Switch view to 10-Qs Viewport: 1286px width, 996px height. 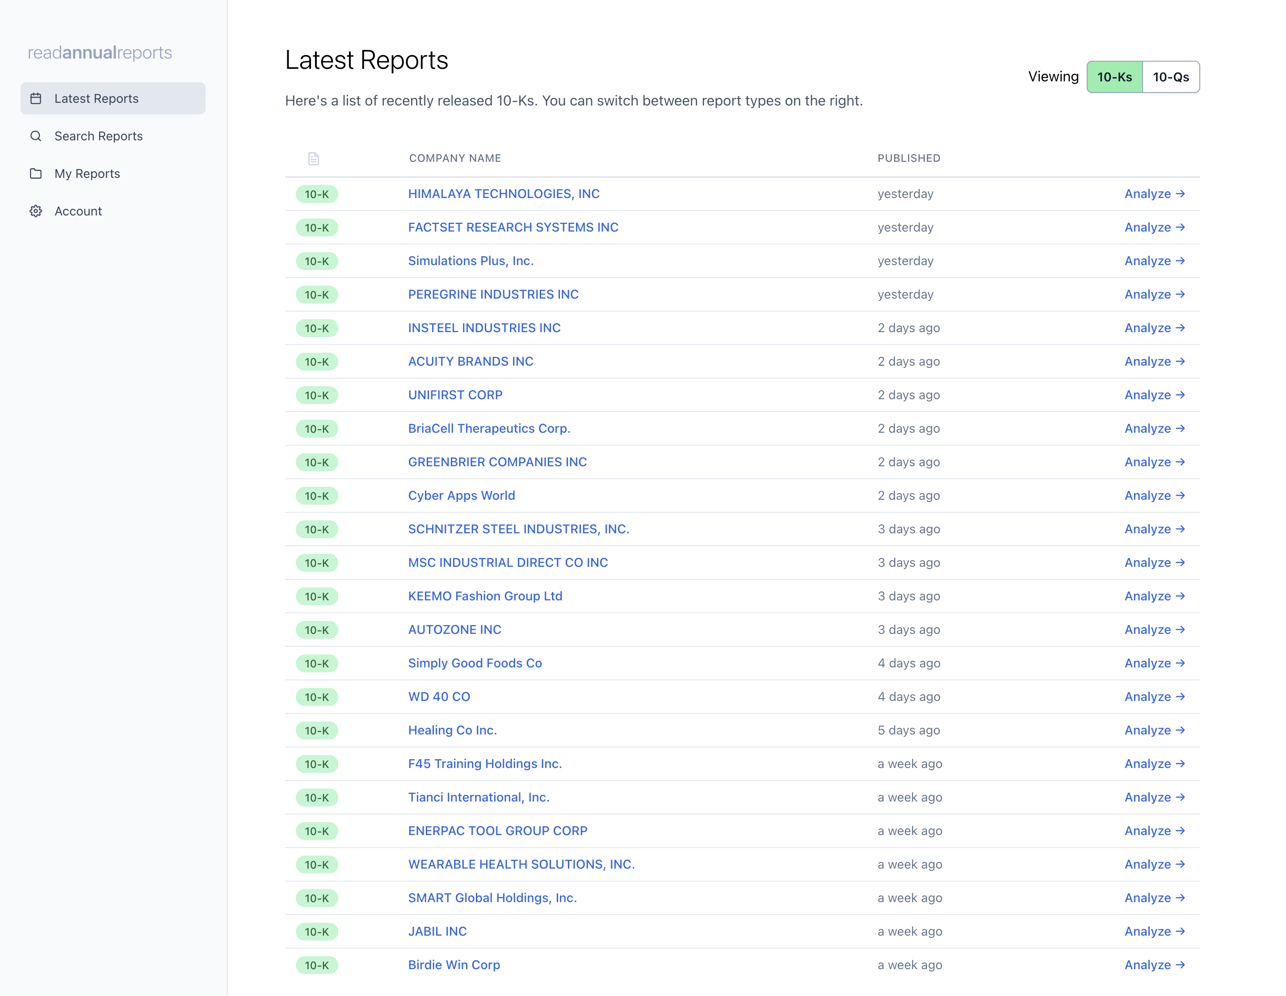(1170, 77)
